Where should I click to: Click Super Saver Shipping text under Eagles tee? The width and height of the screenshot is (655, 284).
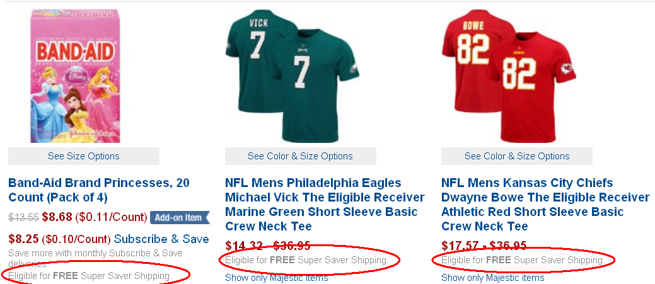click(340, 260)
